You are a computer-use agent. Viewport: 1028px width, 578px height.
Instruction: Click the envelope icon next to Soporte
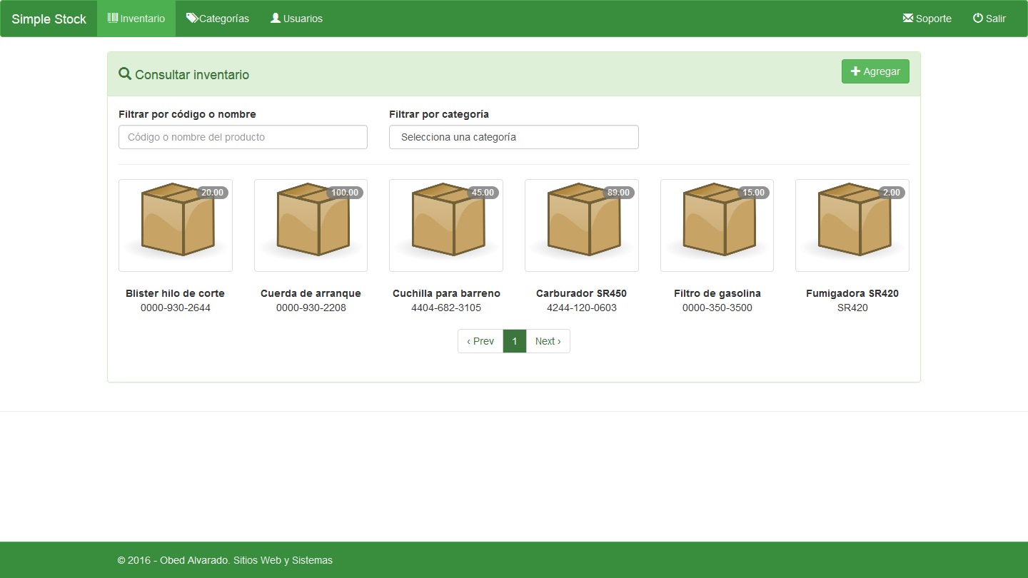(x=908, y=18)
